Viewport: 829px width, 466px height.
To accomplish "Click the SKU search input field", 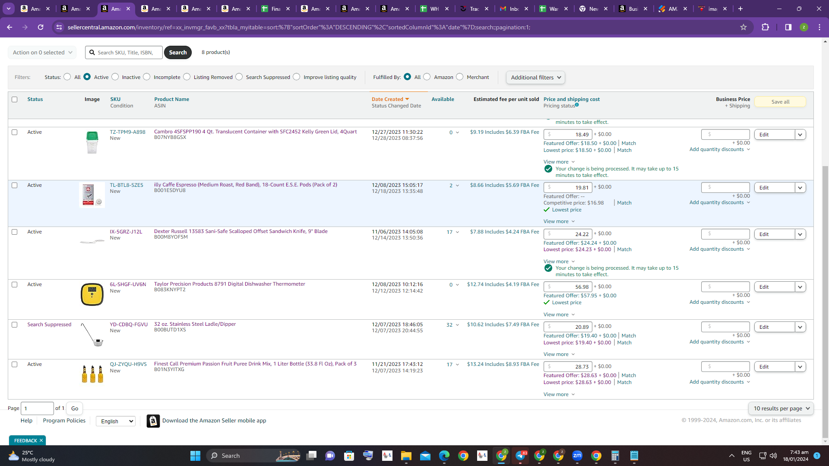I will pyautogui.click(x=124, y=52).
